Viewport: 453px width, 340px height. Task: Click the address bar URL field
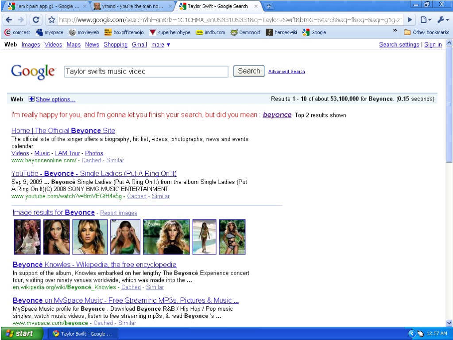pos(230,20)
